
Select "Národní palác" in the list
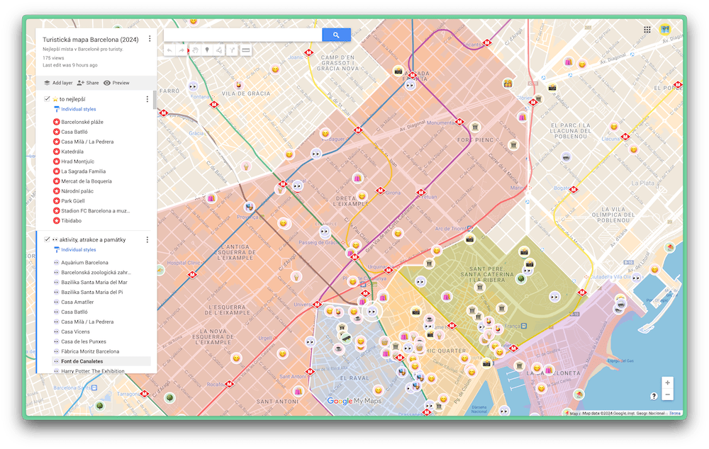[77, 191]
